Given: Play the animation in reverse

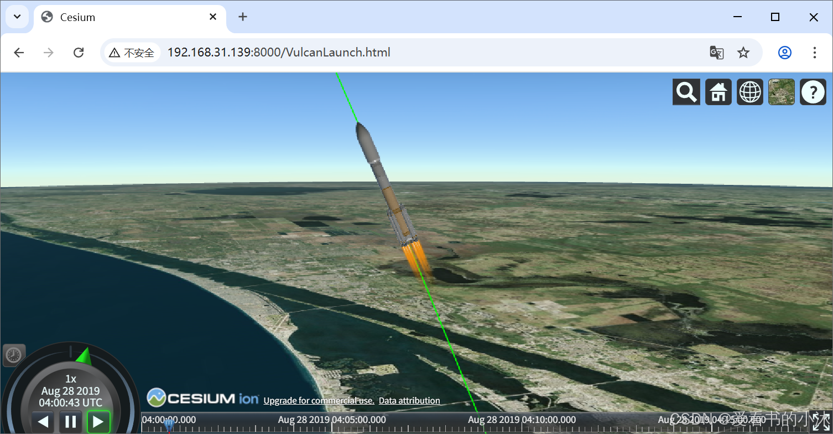Looking at the screenshot, I should [x=43, y=422].
